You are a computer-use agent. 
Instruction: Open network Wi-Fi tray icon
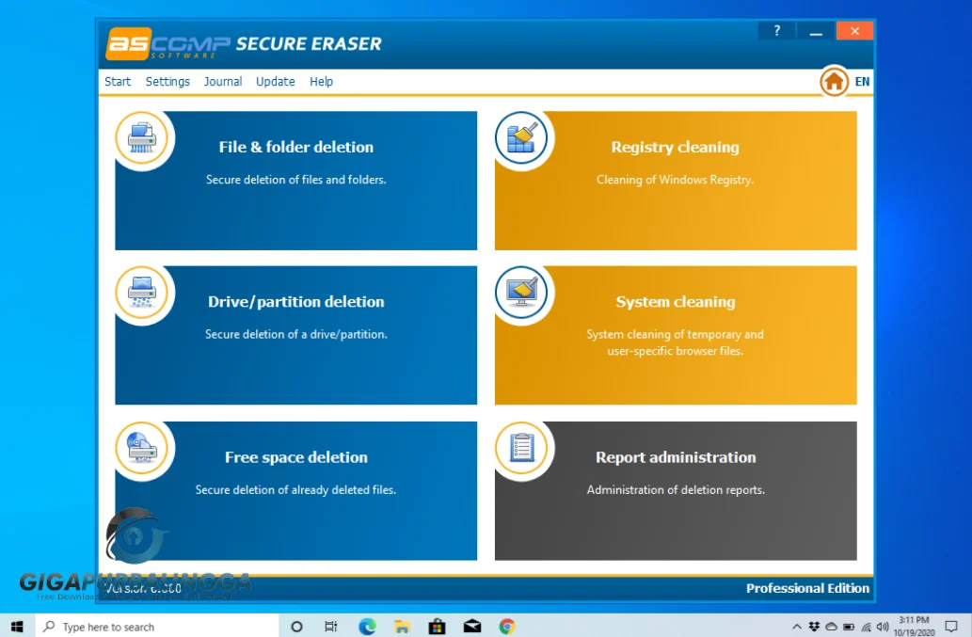click(x=866, y=627)
